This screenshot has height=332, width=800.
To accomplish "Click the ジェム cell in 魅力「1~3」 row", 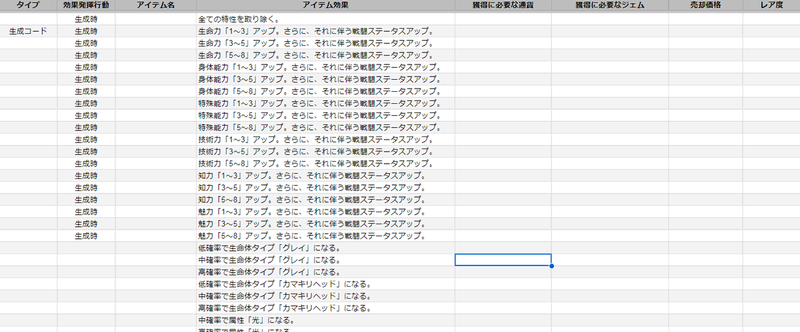I will pyautogui.click(x=609, y=212).
